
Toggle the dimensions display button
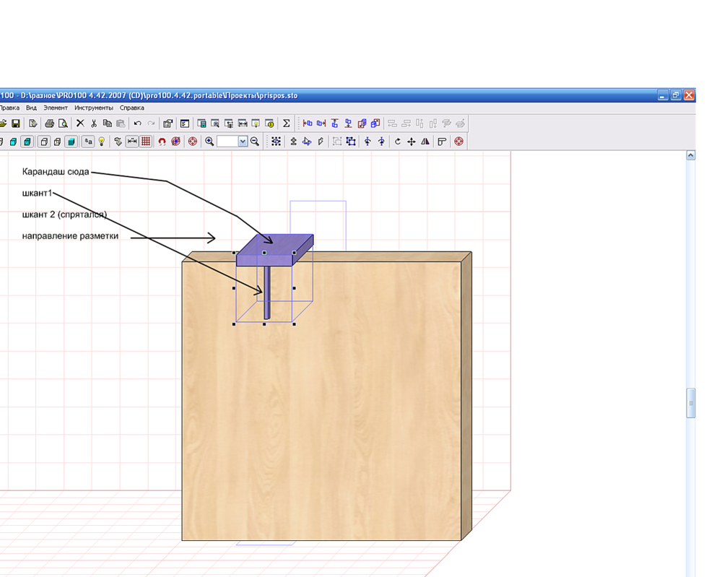(132, 142)
